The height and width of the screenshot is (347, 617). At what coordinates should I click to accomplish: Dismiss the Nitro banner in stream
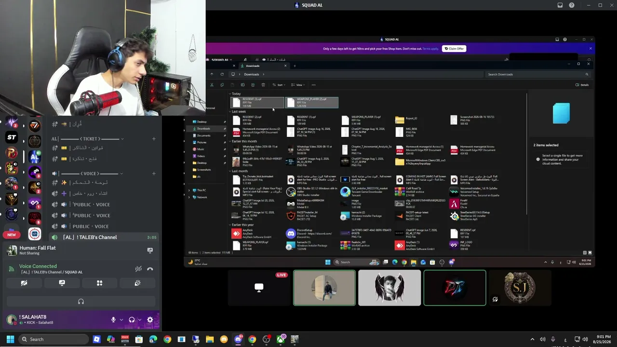coord(590,49)
